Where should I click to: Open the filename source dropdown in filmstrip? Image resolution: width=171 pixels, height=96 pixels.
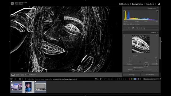click(x=78, y=79)
